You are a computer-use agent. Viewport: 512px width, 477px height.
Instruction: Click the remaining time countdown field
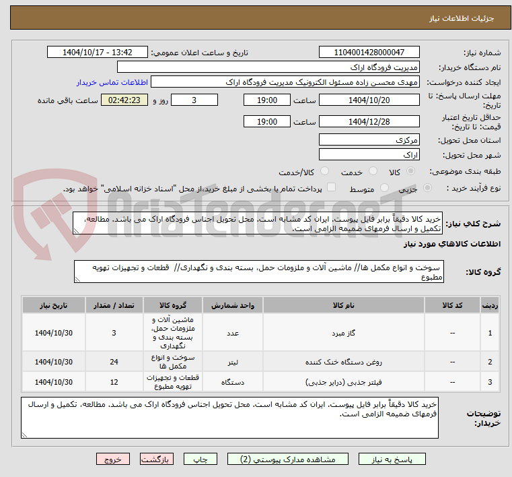point(124,100)
